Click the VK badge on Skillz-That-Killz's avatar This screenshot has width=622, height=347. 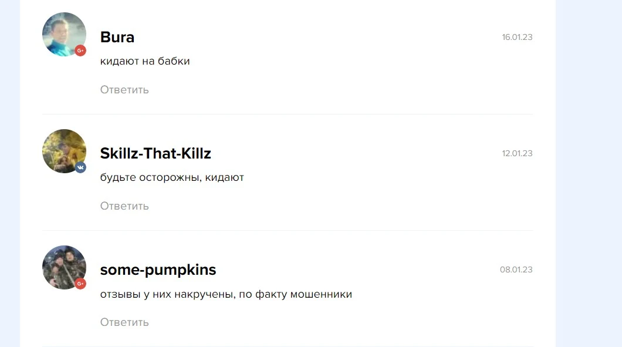pos(80,167)
